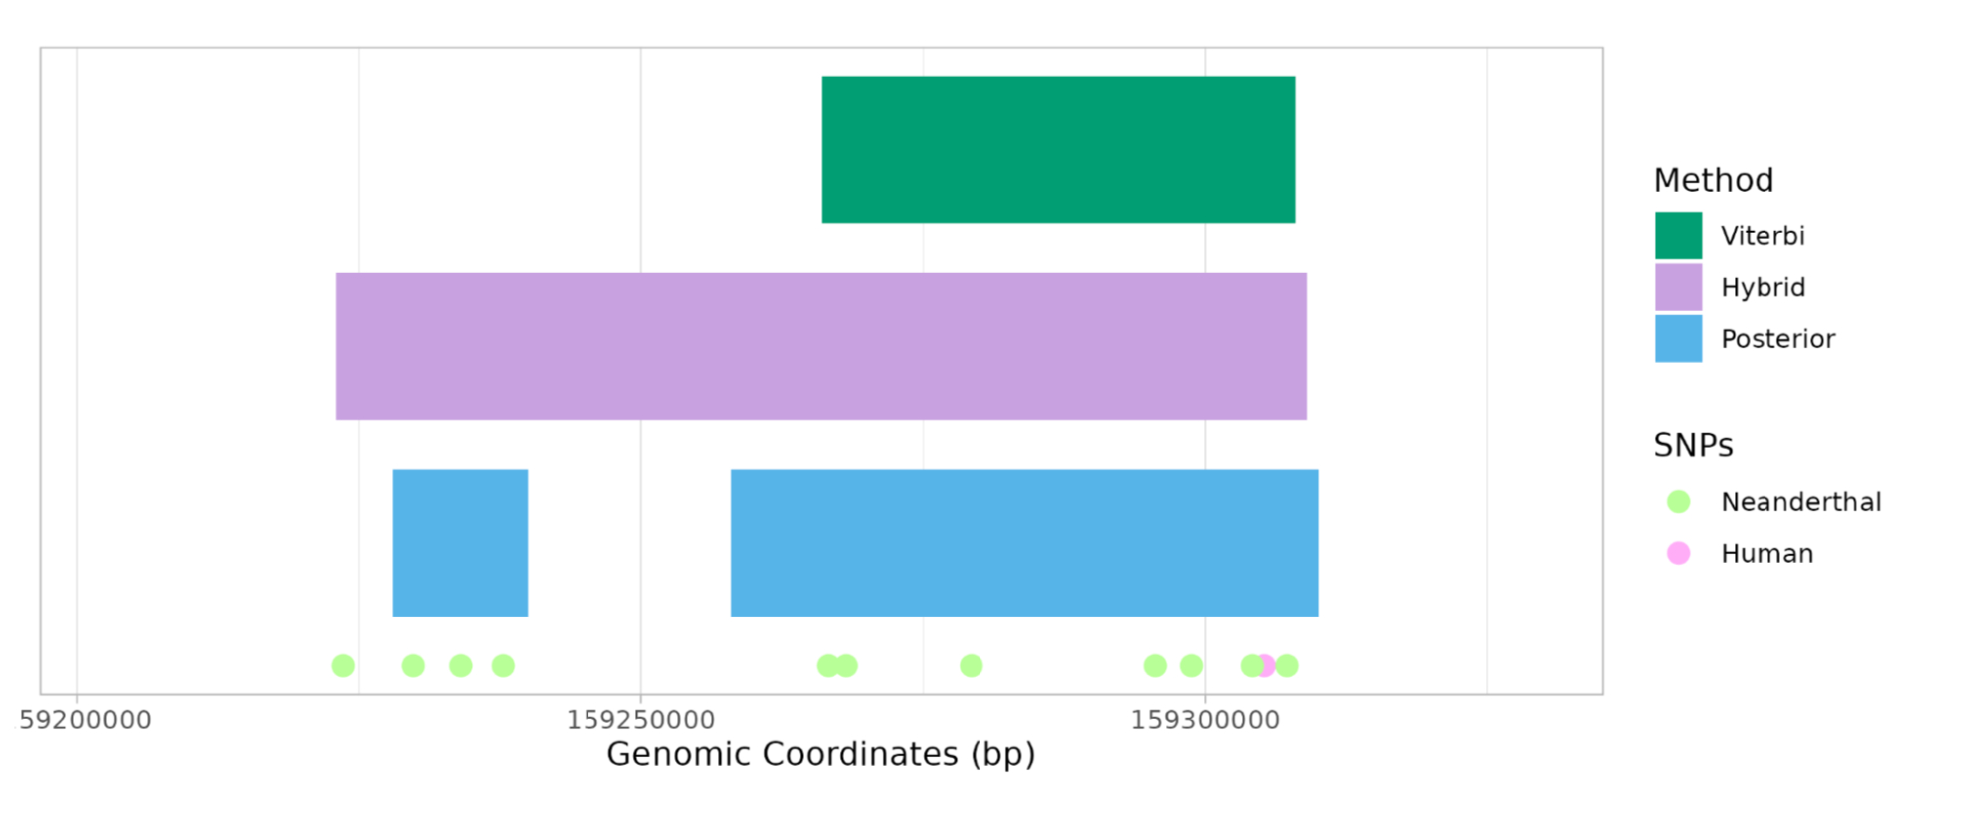Click the "Hybrid" legend label

coord(1763,287)
